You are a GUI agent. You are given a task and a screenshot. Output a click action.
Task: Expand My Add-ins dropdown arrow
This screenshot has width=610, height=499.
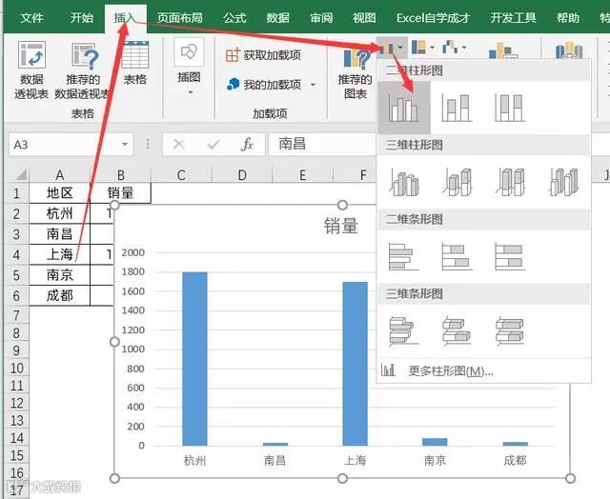313,85
